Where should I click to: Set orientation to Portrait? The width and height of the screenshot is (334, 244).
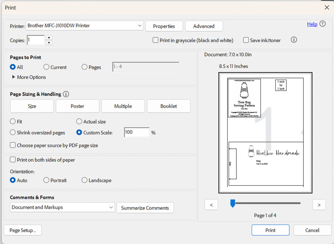(x=46, y=180)
